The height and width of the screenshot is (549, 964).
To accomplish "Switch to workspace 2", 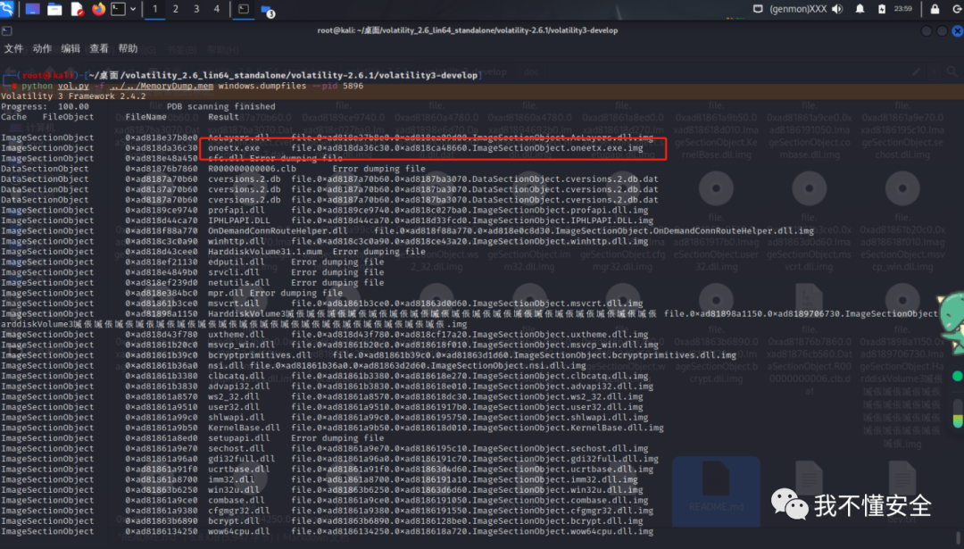I will [x=176, y=9].
